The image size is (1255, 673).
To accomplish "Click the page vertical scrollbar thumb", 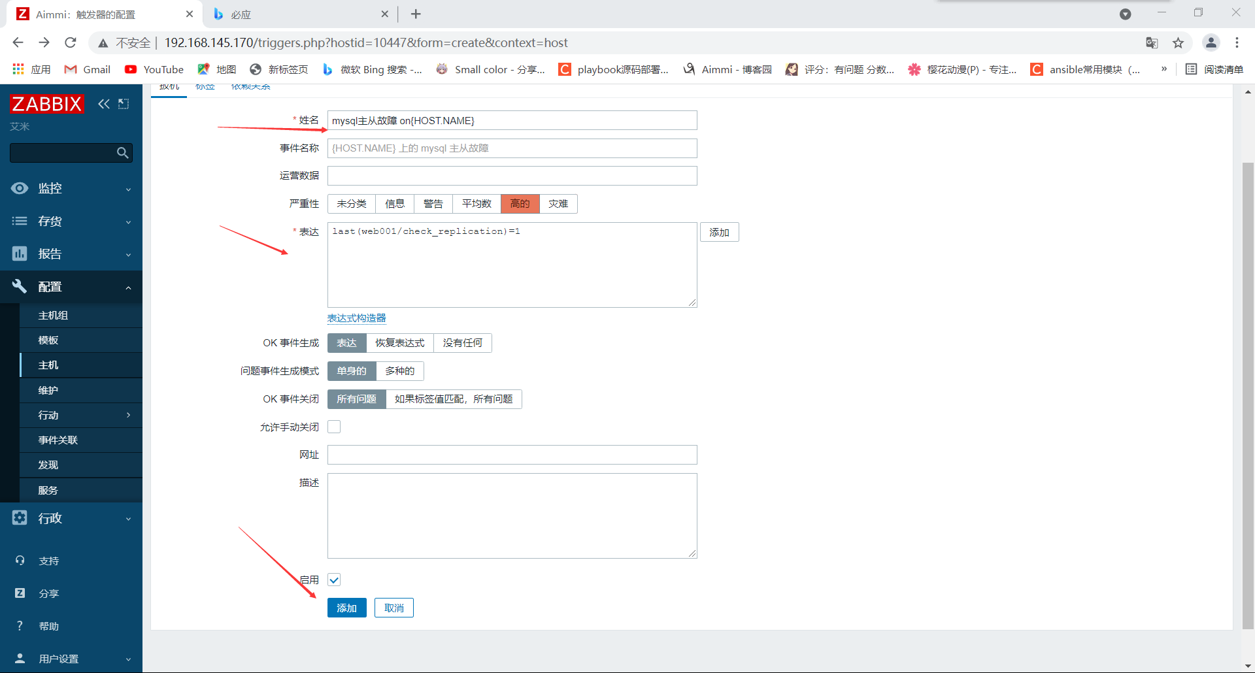I will point(1248,395).
